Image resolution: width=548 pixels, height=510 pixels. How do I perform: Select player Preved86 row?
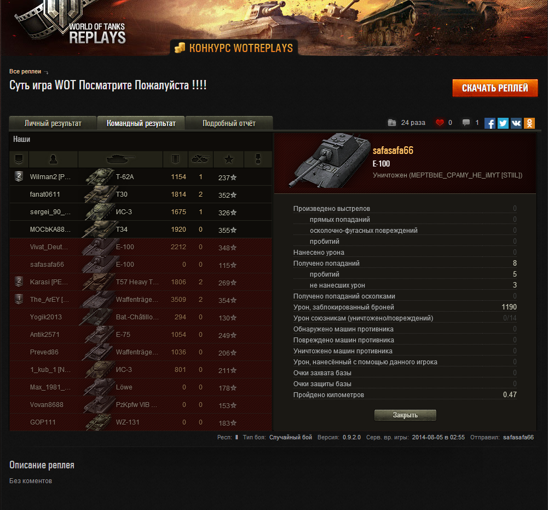[141, 352]
